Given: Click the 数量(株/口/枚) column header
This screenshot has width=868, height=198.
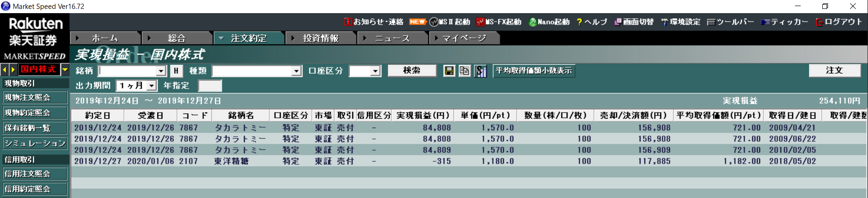Looking at the screenshot, I should [555, 115].
